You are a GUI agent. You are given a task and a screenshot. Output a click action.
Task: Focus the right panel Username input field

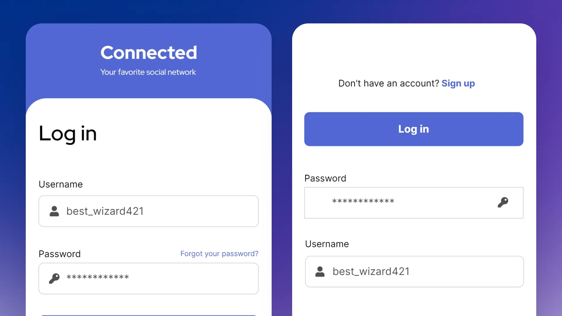click(414, 272)
